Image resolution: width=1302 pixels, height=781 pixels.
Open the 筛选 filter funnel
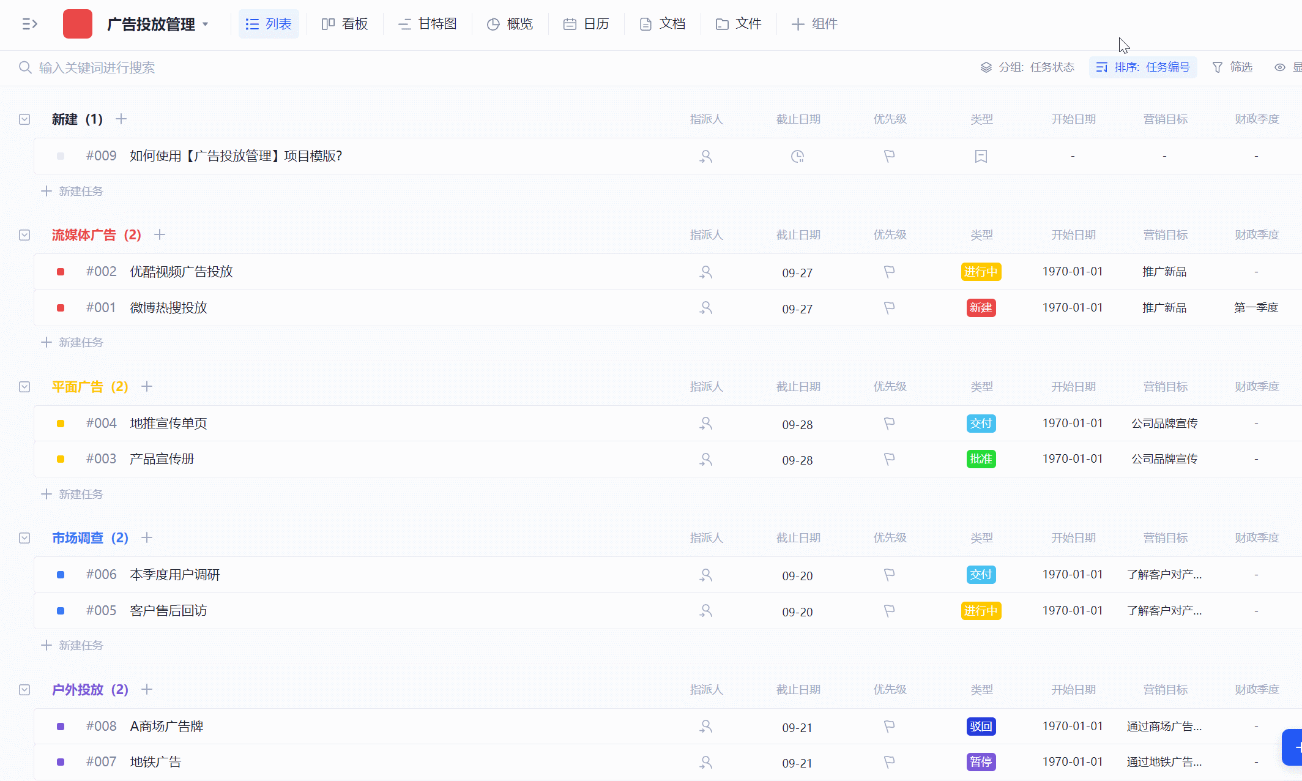coord(1232,67)
